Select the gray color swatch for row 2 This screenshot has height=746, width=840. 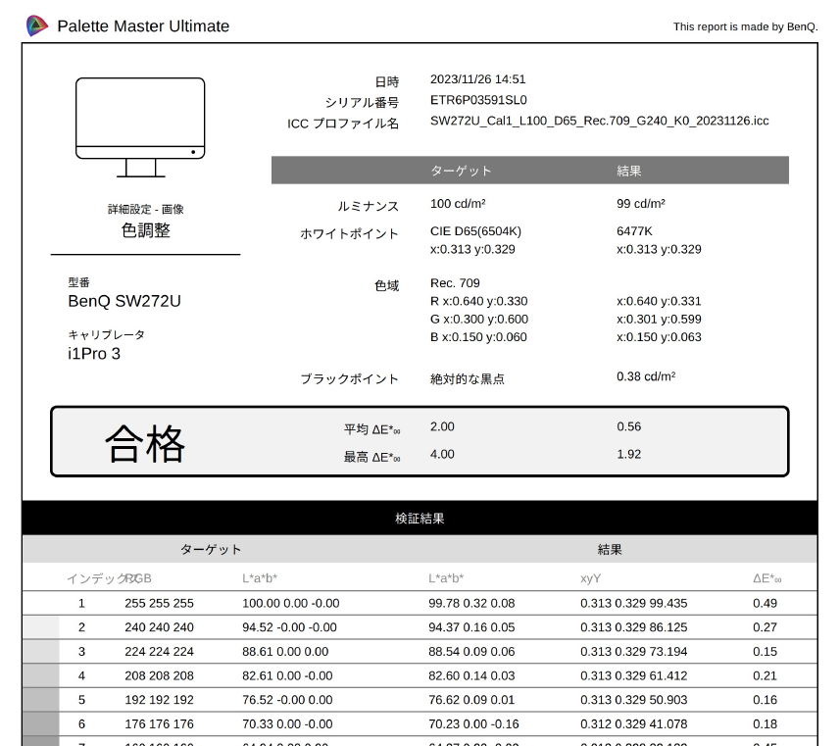pyautogui.click(x=41, y=627)
